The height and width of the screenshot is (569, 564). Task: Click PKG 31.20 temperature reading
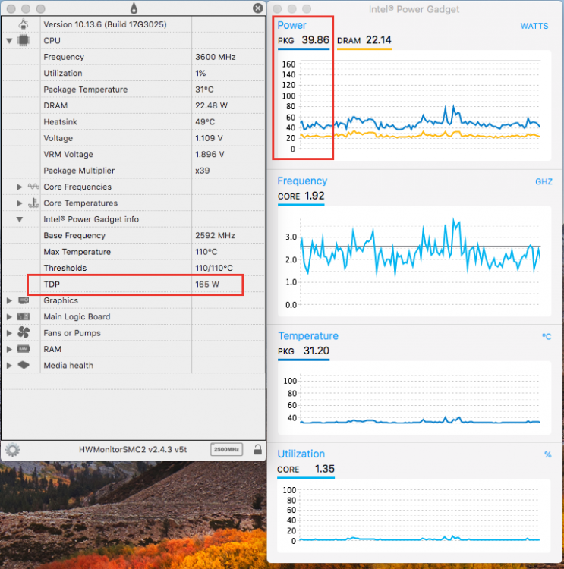(x=304, y=351)
